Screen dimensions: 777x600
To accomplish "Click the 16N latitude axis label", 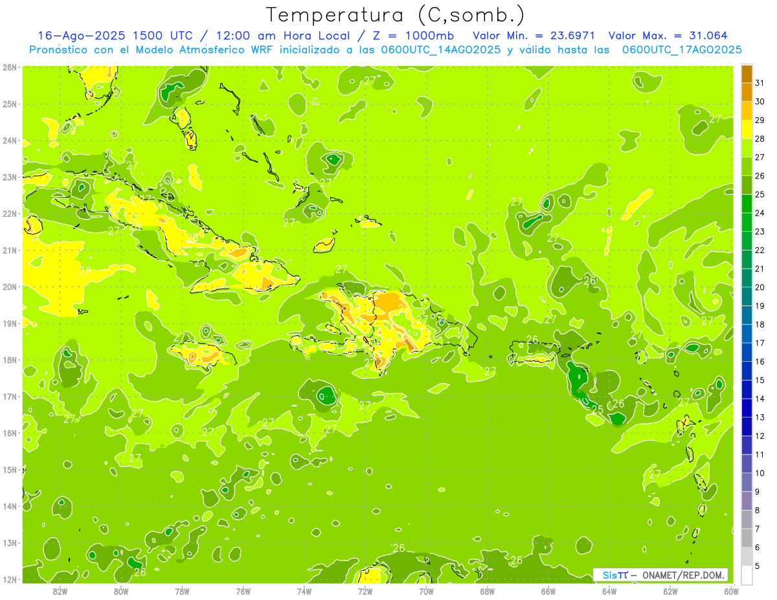I will click(10, 433).
